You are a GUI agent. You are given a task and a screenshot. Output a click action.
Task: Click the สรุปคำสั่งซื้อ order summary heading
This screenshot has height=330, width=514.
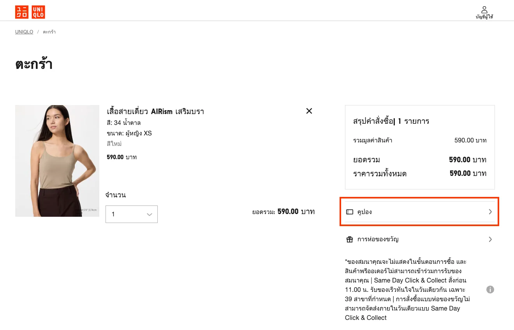pos(391,121)
